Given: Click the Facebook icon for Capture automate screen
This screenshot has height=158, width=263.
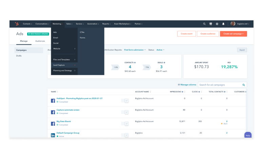Looking at the screenshot, I should tap(53, 112).
